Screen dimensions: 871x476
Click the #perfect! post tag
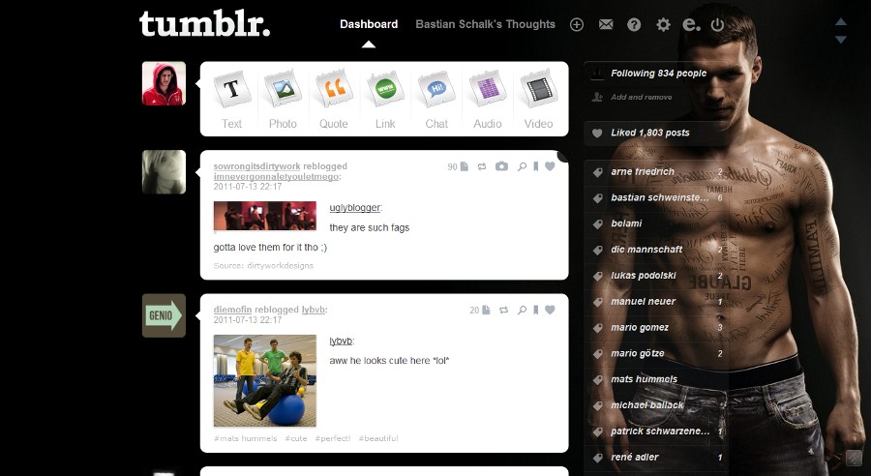tap(332, 438)
